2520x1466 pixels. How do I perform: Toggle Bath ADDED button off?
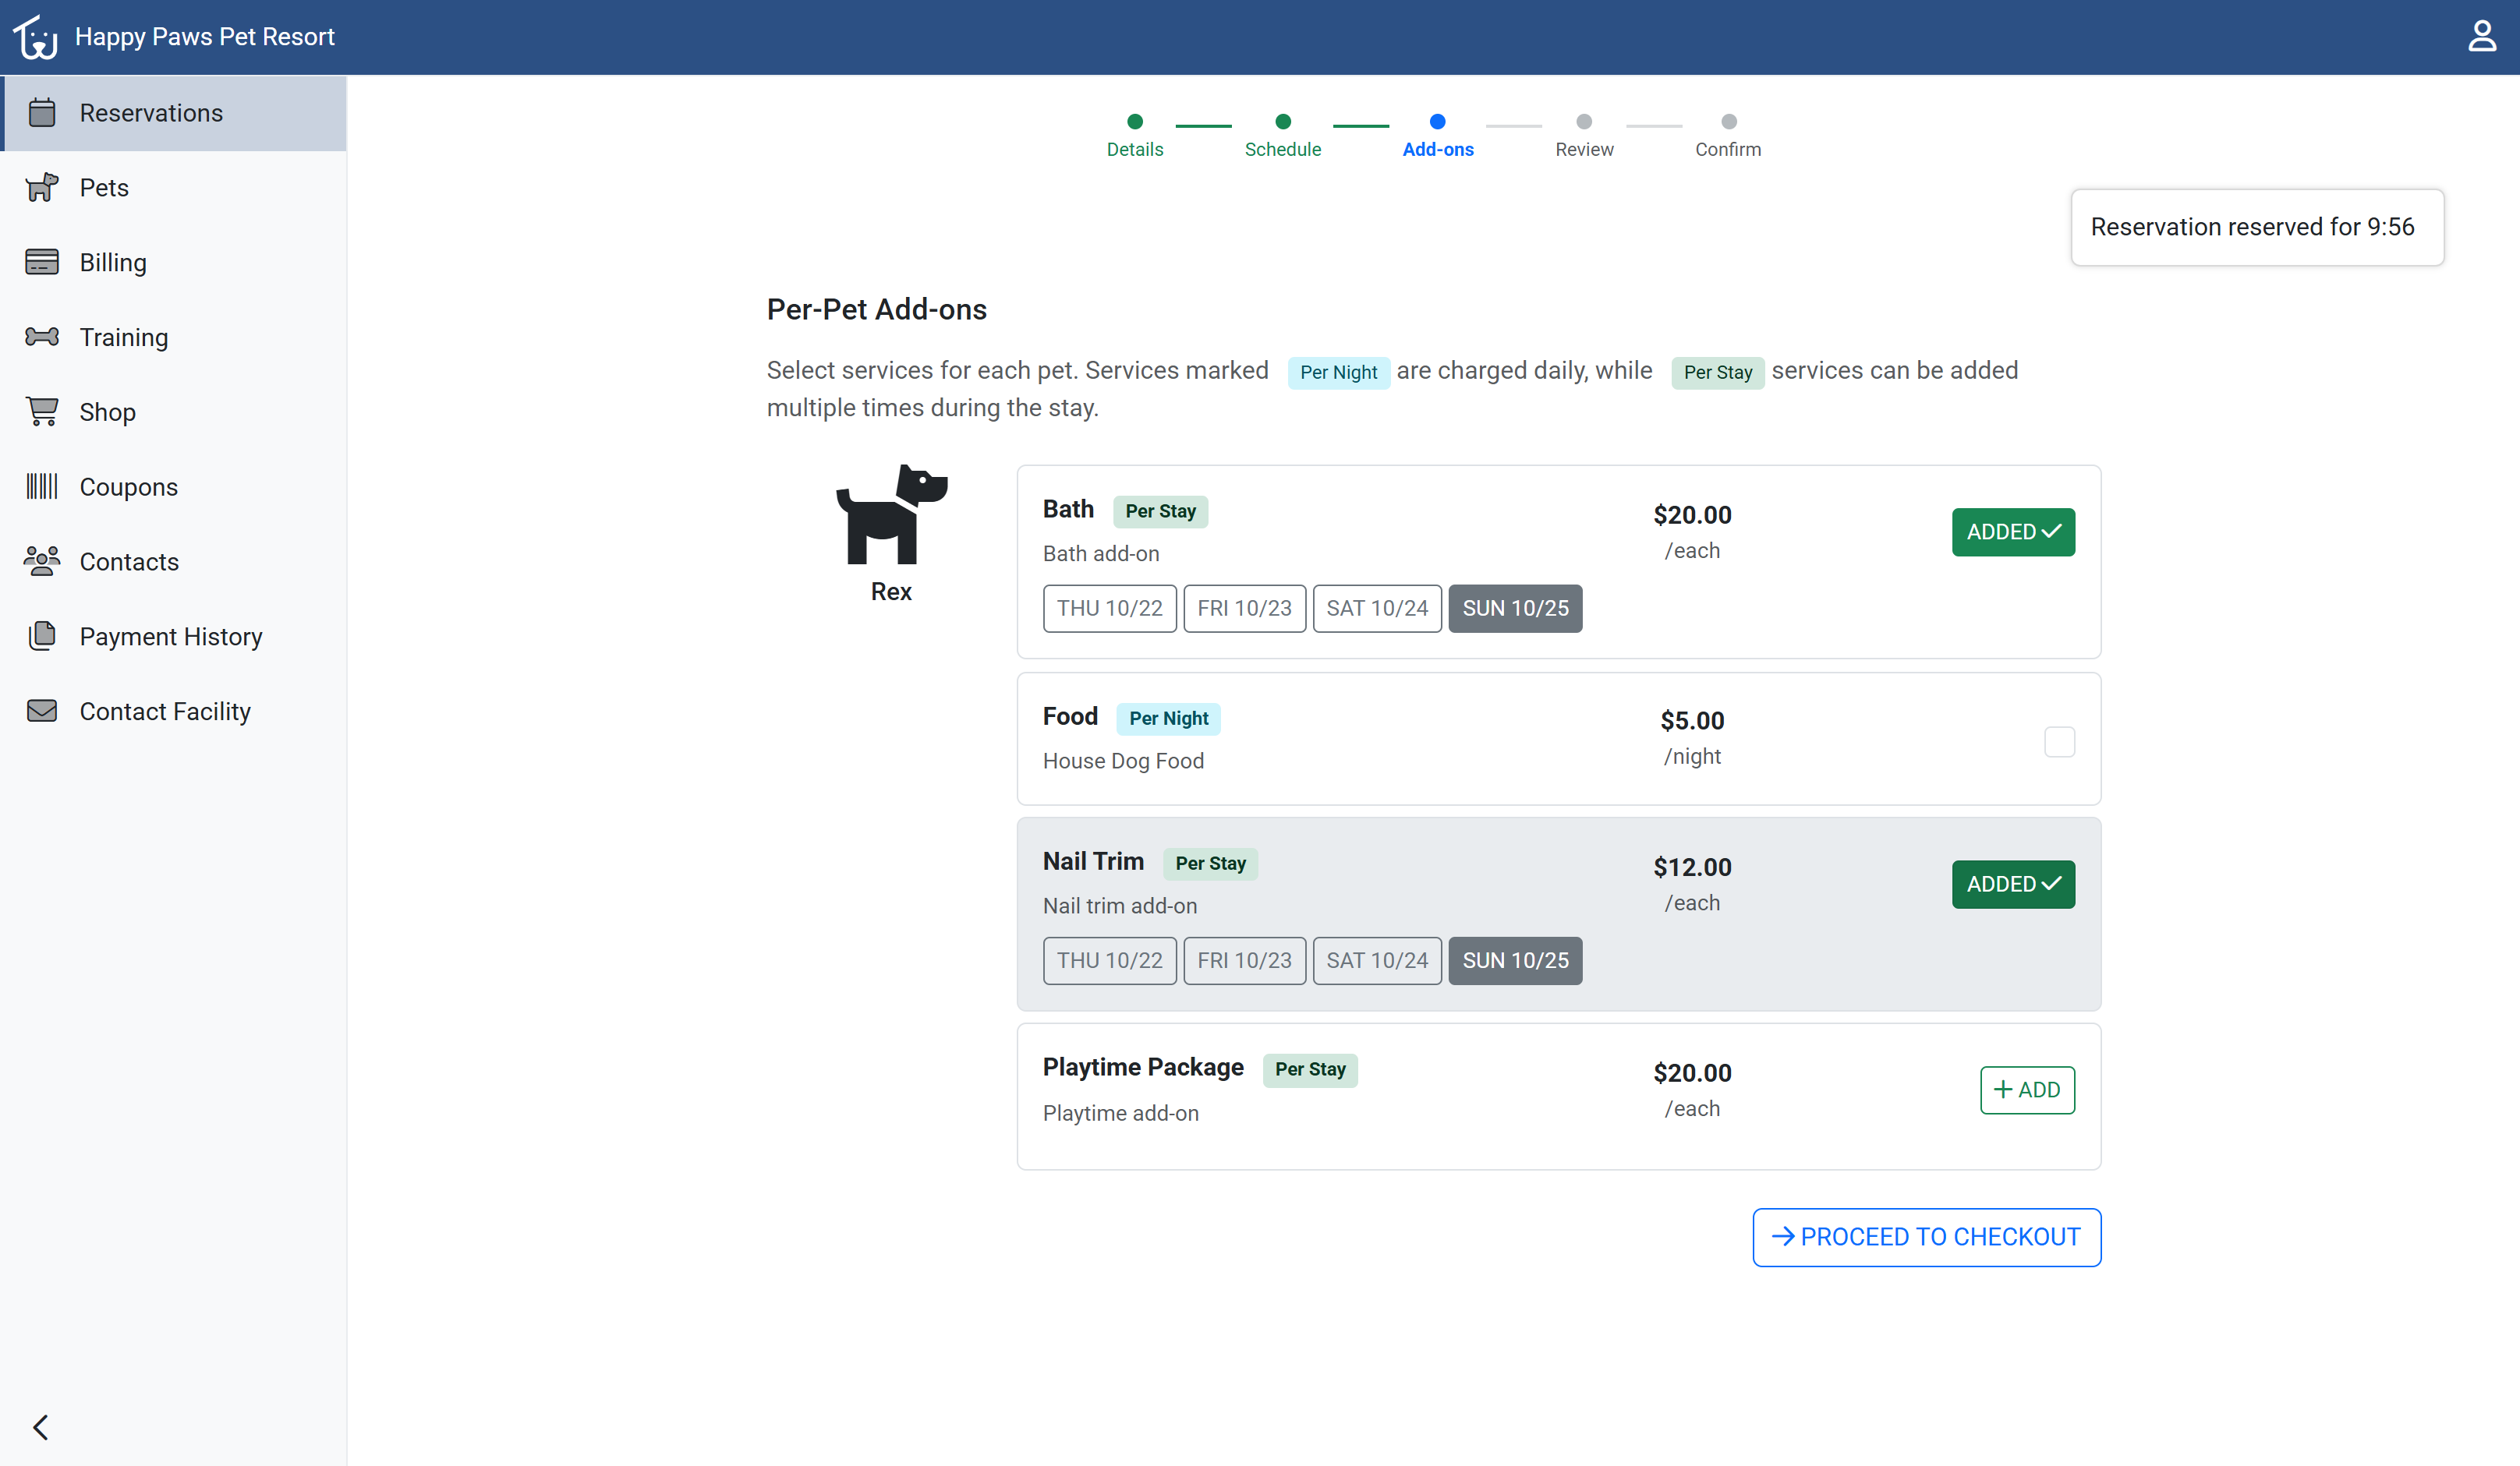(2013, 532)
